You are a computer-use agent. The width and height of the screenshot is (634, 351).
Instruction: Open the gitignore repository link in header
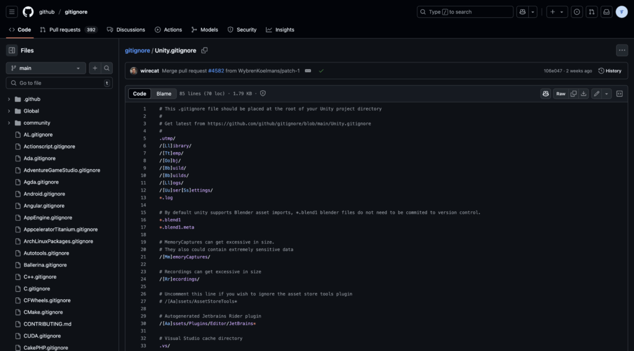click(76, 12)
